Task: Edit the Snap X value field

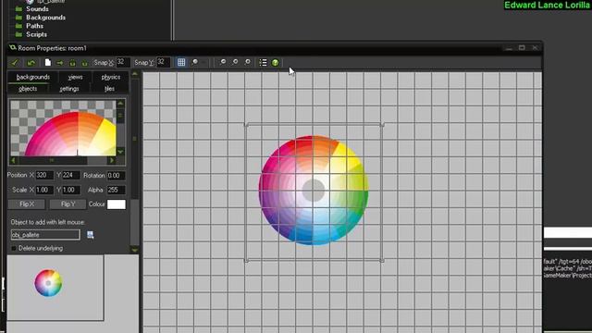Action: (x=123, y=62)
